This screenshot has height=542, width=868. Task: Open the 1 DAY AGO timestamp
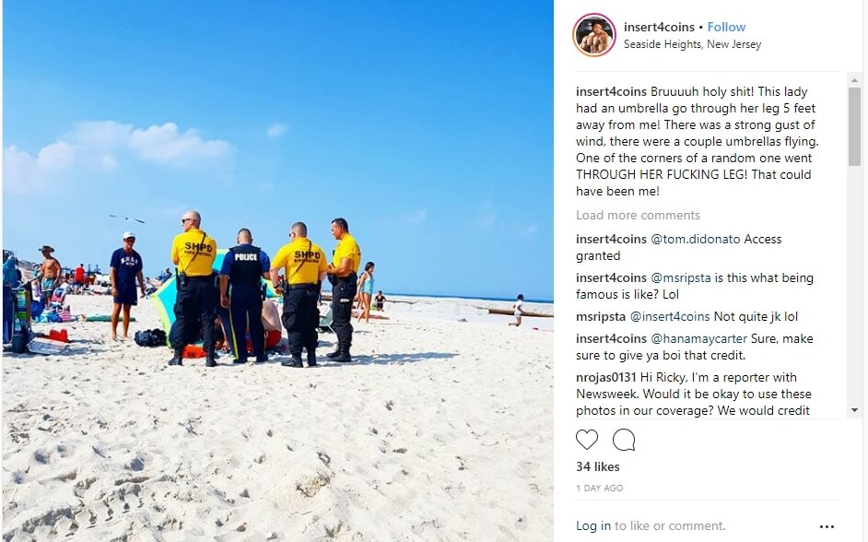click(600, 489)
